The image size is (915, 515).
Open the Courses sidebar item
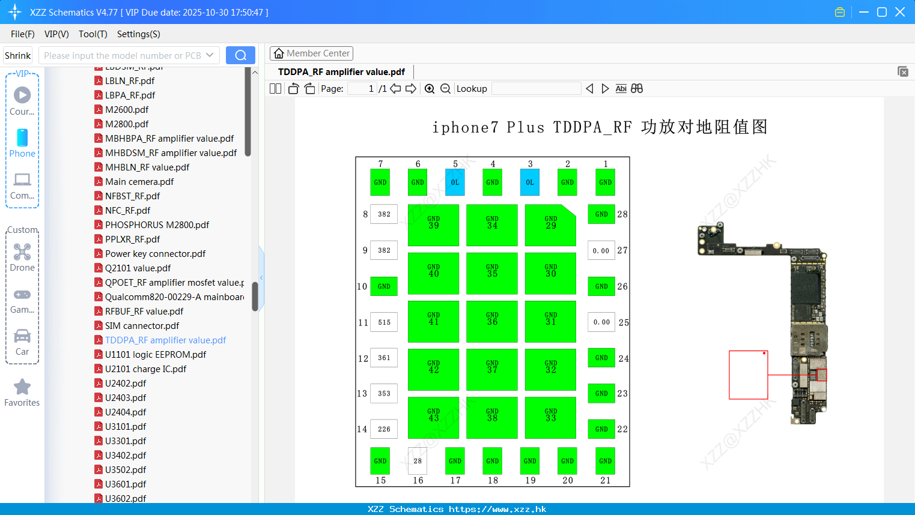coord(22,101)
